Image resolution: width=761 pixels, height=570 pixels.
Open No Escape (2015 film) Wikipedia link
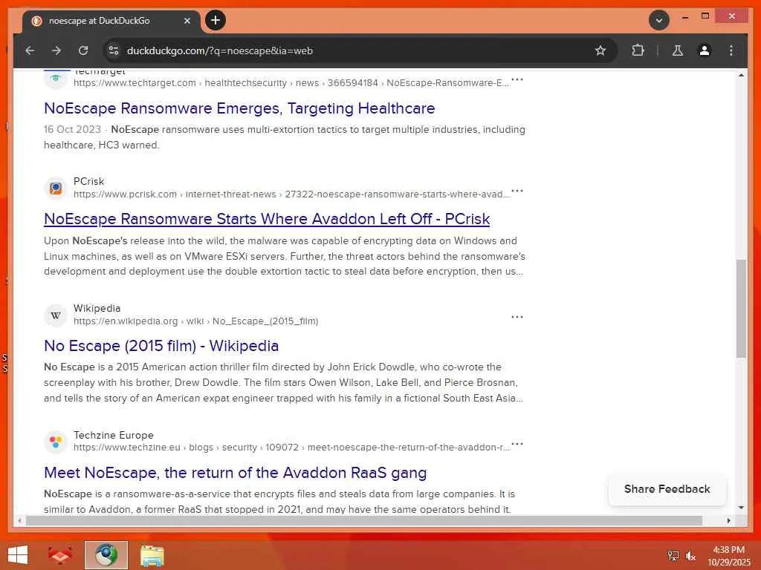(161, 346)
